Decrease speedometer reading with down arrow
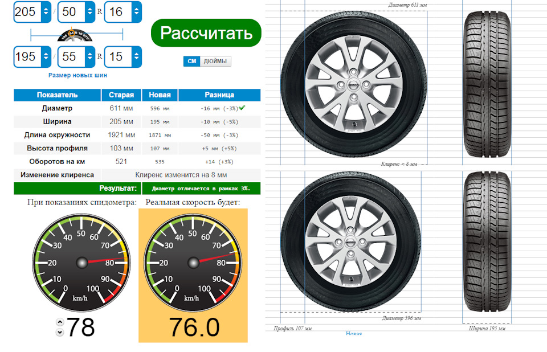The width and height of the screenshot is (547, 352). [x=60, y=332]
